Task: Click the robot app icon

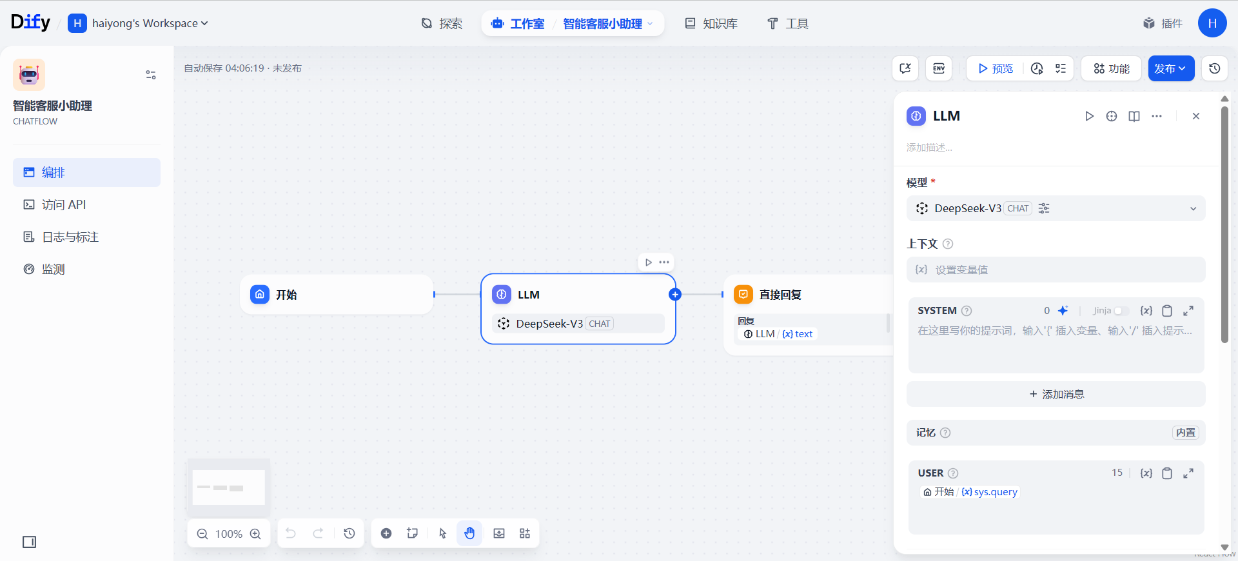Action: [29, 75]
